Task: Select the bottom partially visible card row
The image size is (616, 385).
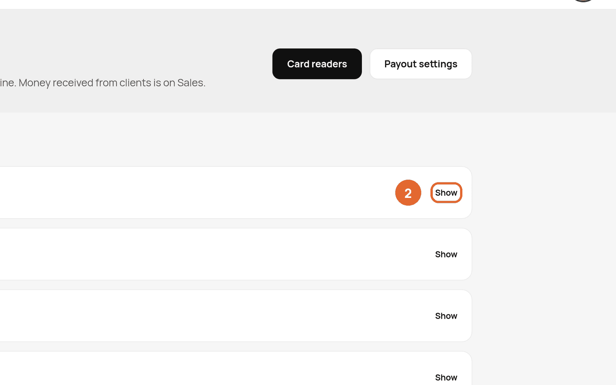Action: pyautogui.click(x=236, y=368)
